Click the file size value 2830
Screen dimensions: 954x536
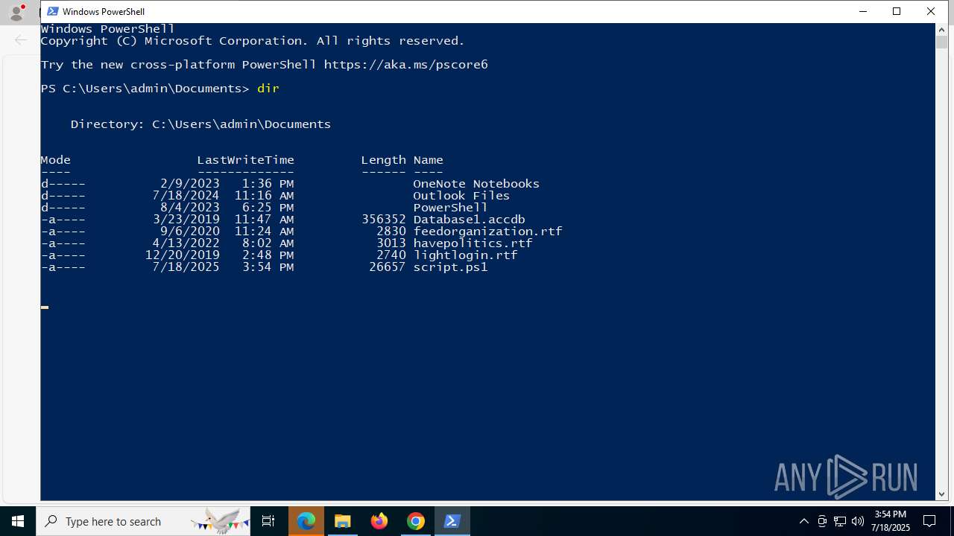tap(391, 232)
